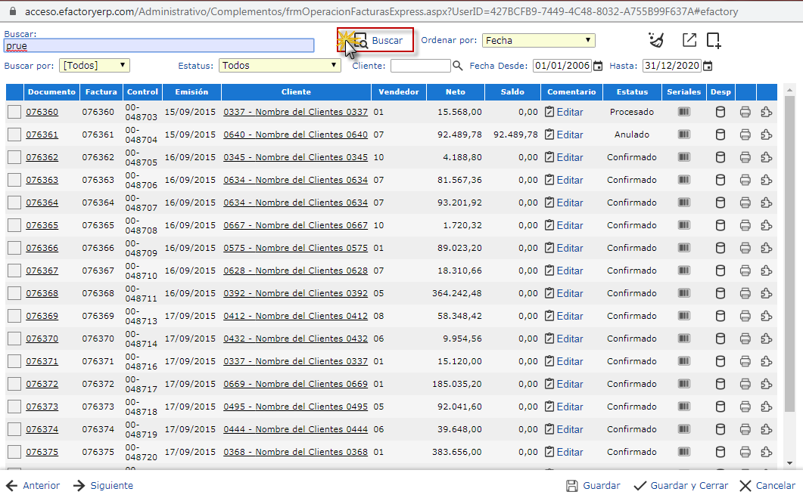Open client link 0640 - Nombre del Clientes
The image size is (803, 501).
coord(295,135)
